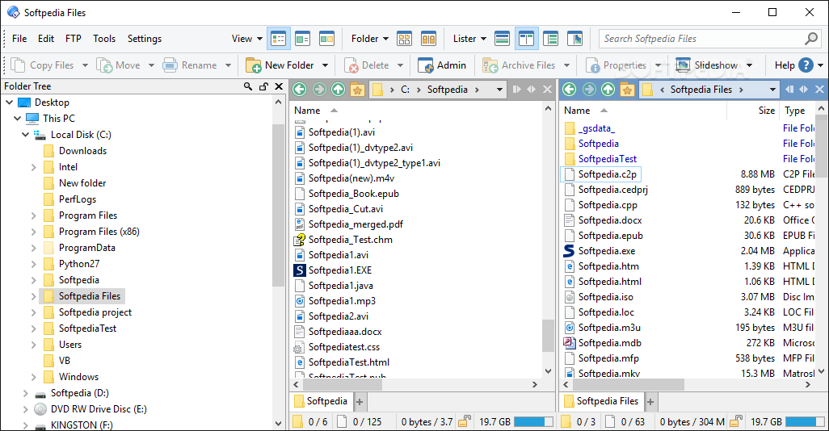This screenshot has width=829, height=431.
Task: Click the Archive Files toolbar icon
Action: point(490,65)
